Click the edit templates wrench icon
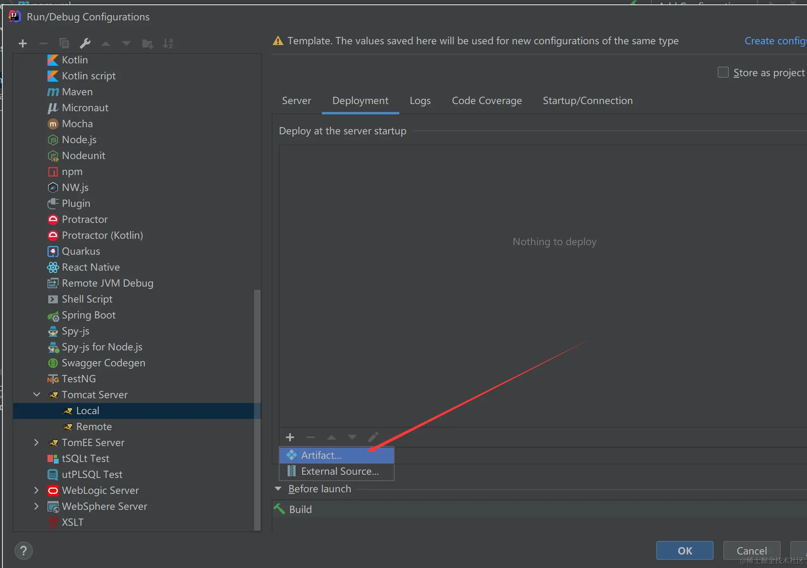This screenshot has height=568, width=807. (85, 43)
